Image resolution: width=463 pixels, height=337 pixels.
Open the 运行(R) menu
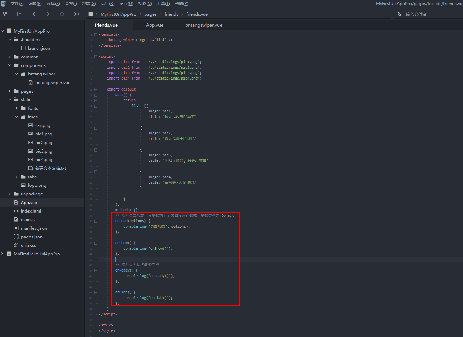click(108, 4)
